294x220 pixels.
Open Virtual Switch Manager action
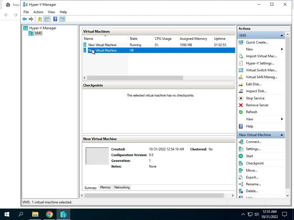pos(261,70)
